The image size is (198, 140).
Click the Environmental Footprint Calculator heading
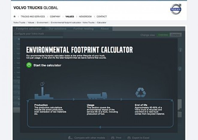[79, 50]
